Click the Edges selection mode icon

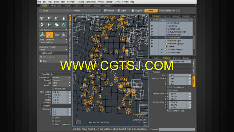pyautogui.click(x=119, y=11)
